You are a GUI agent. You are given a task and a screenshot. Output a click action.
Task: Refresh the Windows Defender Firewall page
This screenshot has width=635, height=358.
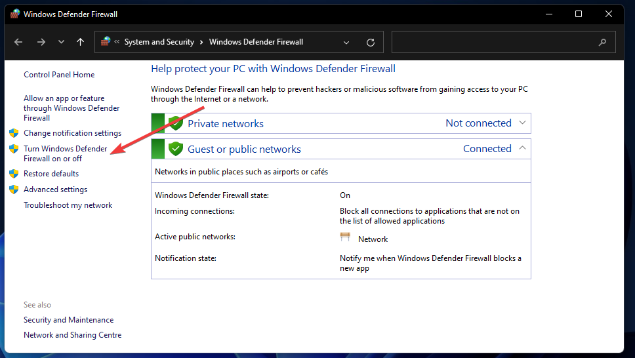point(371,42)
